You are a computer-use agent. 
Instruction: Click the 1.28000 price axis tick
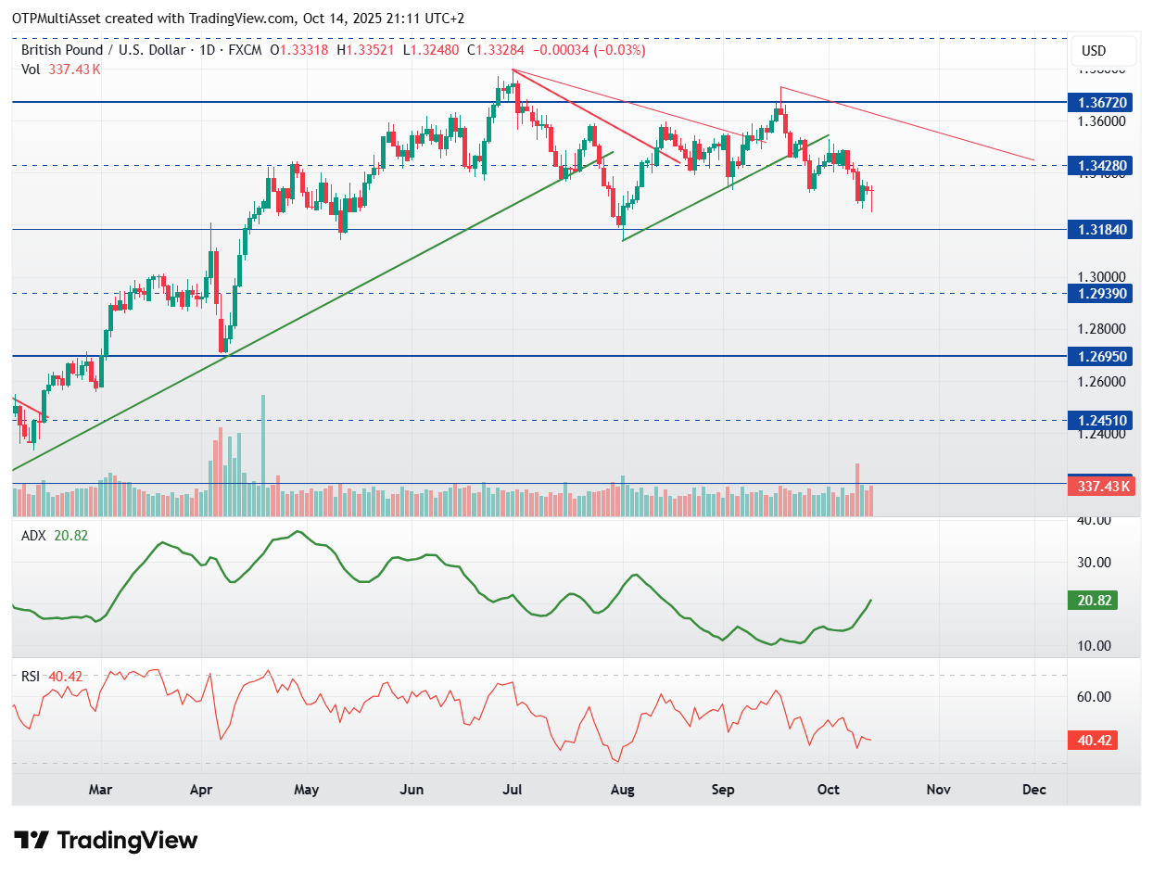click(1100, 329)
